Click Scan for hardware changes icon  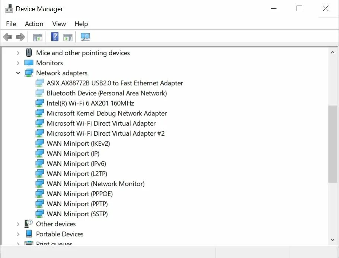point(85,37)
